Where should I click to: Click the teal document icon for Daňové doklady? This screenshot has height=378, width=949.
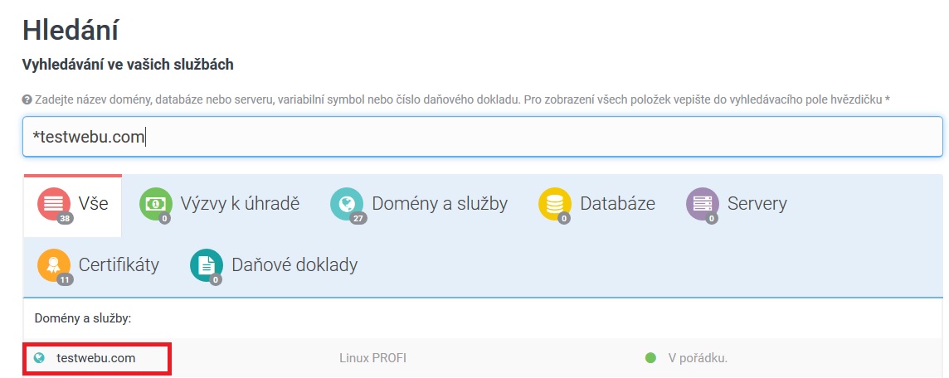click(x=207, y=265)
